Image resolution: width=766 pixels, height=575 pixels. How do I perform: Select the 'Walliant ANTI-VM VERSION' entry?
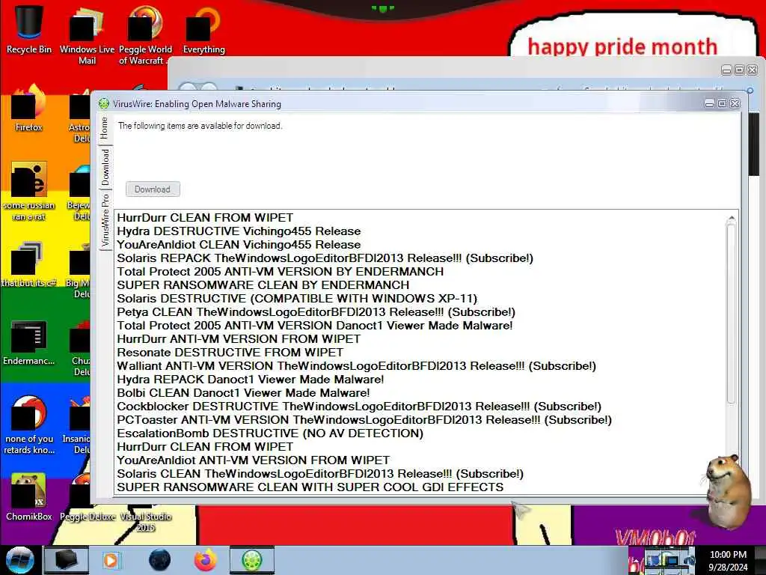[x=356, y=365]
